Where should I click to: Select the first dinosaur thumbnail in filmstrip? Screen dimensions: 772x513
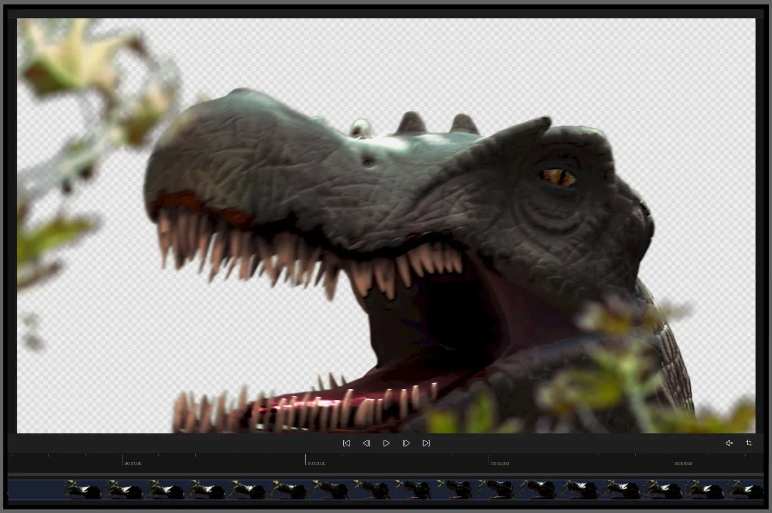tap(84, 490)
